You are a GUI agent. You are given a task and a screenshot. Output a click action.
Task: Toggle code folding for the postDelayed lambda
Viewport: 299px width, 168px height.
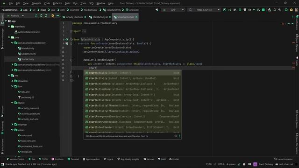coord(71,60)
